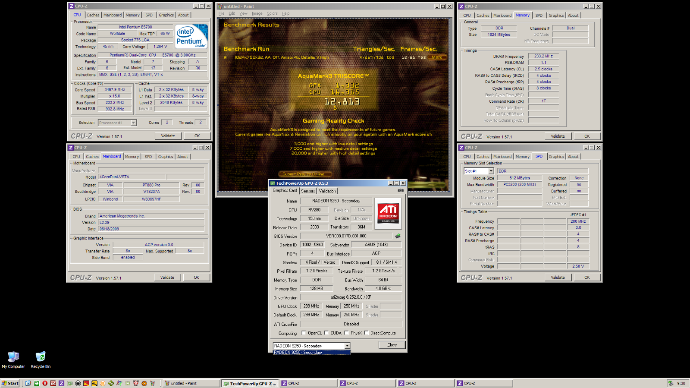Open the Processor #1 selection dropdown
Viewport: 690px width, 388px height.
point(133,123)
